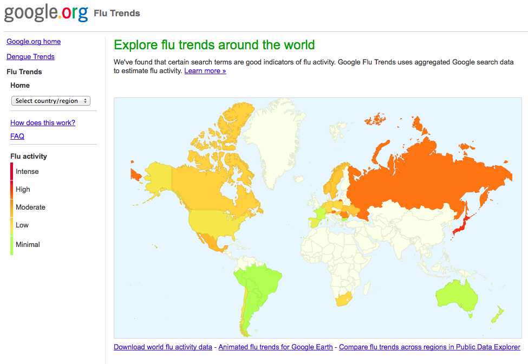
Task: Click the Flu activity legend heading
Action: click(x=29, y=156)
